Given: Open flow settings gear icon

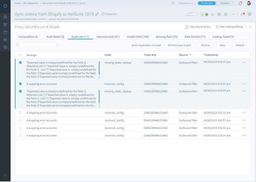Looking at the screenshot, I should pos(225,14).
